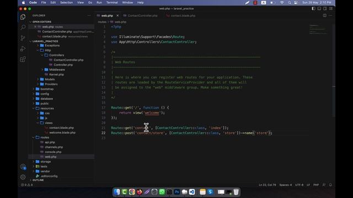Click the errors and warnings status indicator

coord(27,185)
